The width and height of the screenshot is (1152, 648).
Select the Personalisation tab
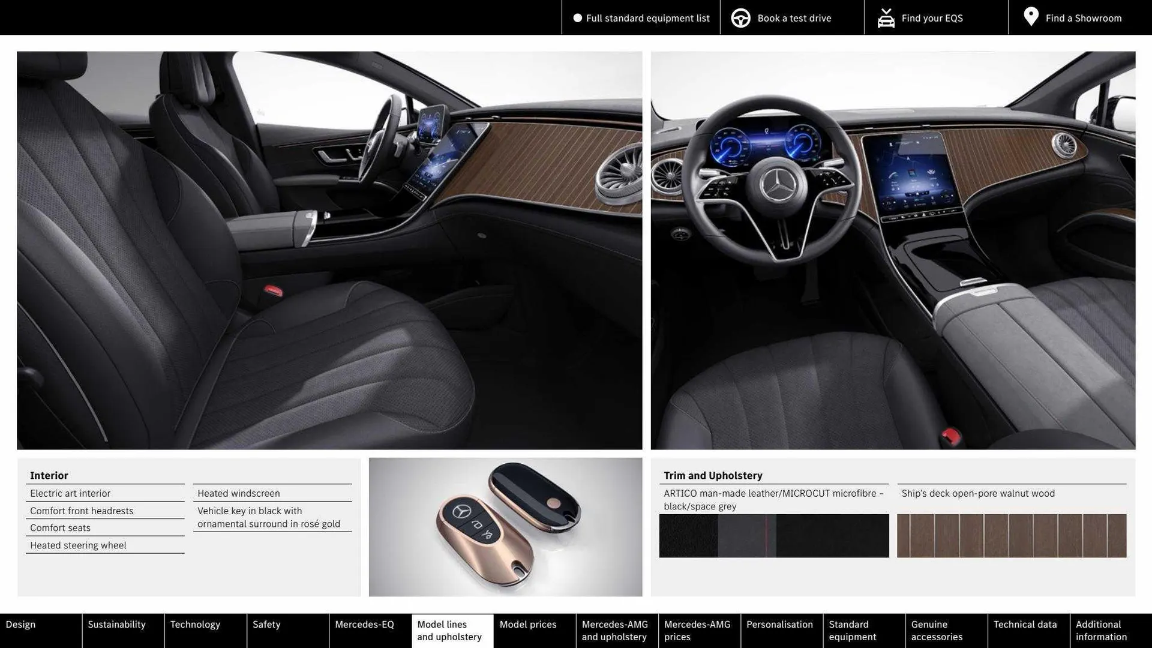pos(779,625)
